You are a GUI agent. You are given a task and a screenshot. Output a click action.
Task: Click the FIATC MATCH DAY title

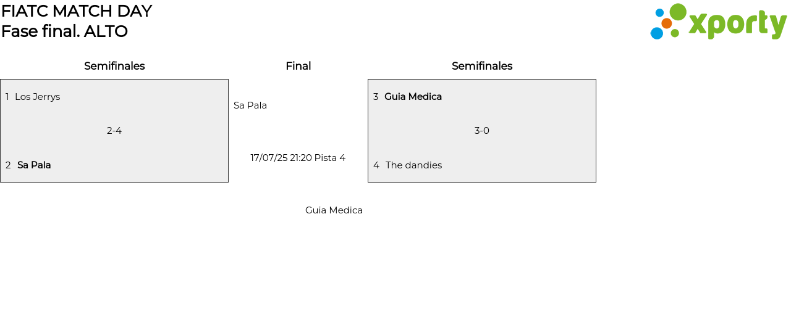click(77, 11)
